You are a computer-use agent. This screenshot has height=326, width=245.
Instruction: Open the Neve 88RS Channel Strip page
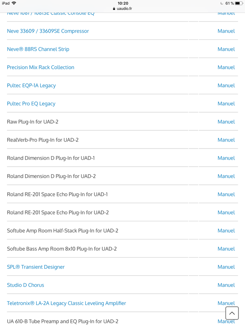pos(38,49)
